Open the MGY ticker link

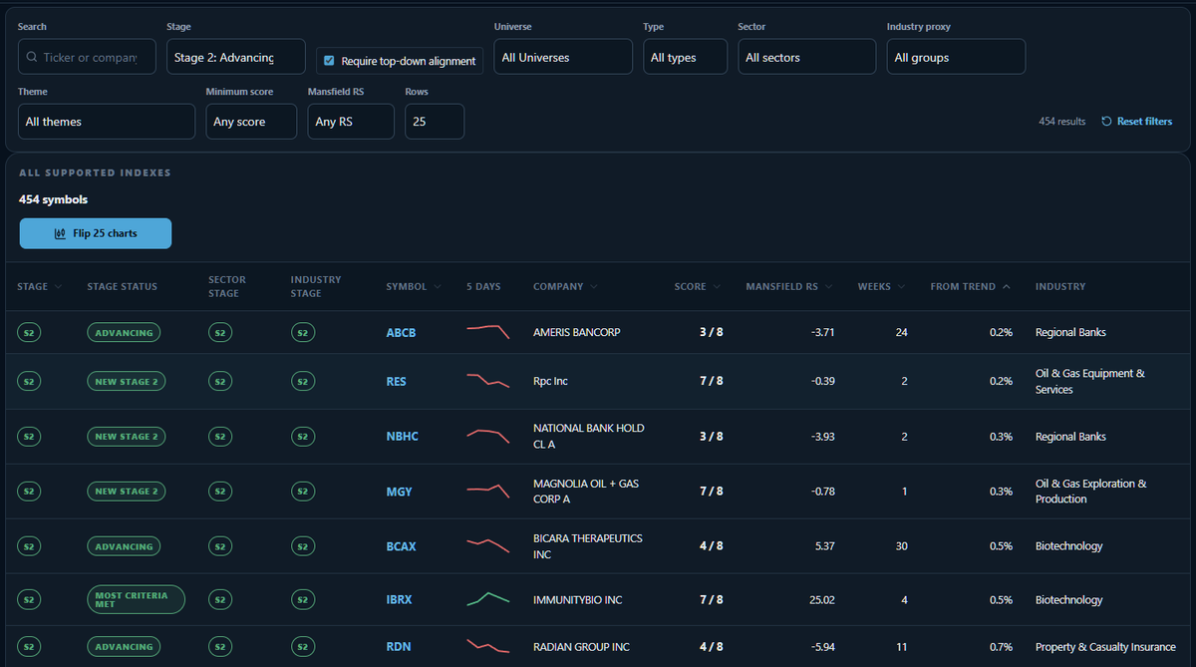(x=399, y=491)
